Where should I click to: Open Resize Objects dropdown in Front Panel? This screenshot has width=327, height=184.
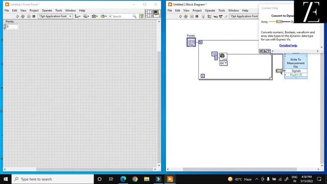pos(95,16)
